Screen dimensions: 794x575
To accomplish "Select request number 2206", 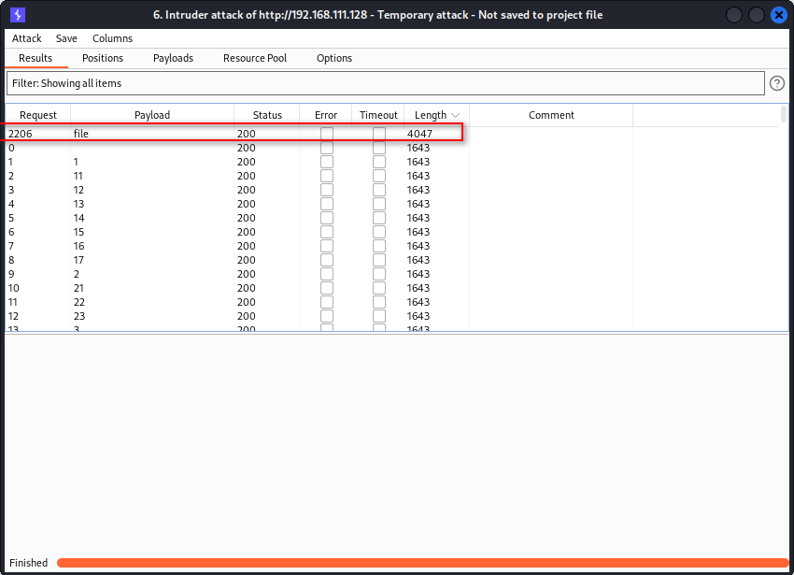I will (21, 134).
